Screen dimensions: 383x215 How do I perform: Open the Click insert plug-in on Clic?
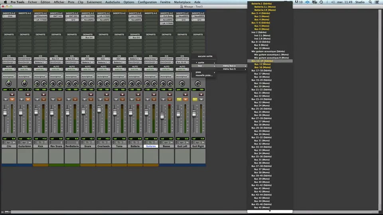9,16
